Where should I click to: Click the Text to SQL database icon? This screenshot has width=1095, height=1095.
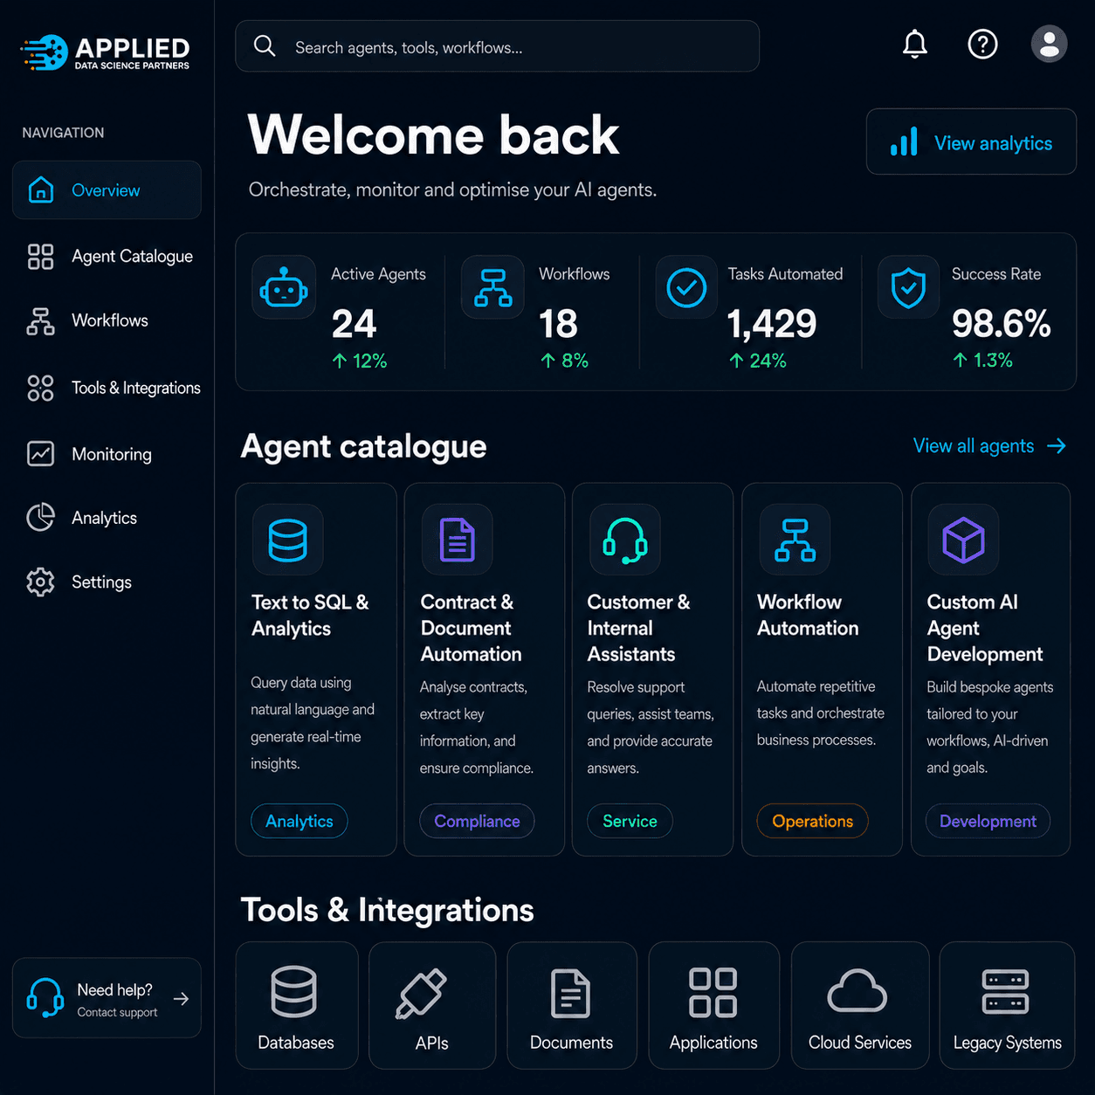tap(288, 540)
